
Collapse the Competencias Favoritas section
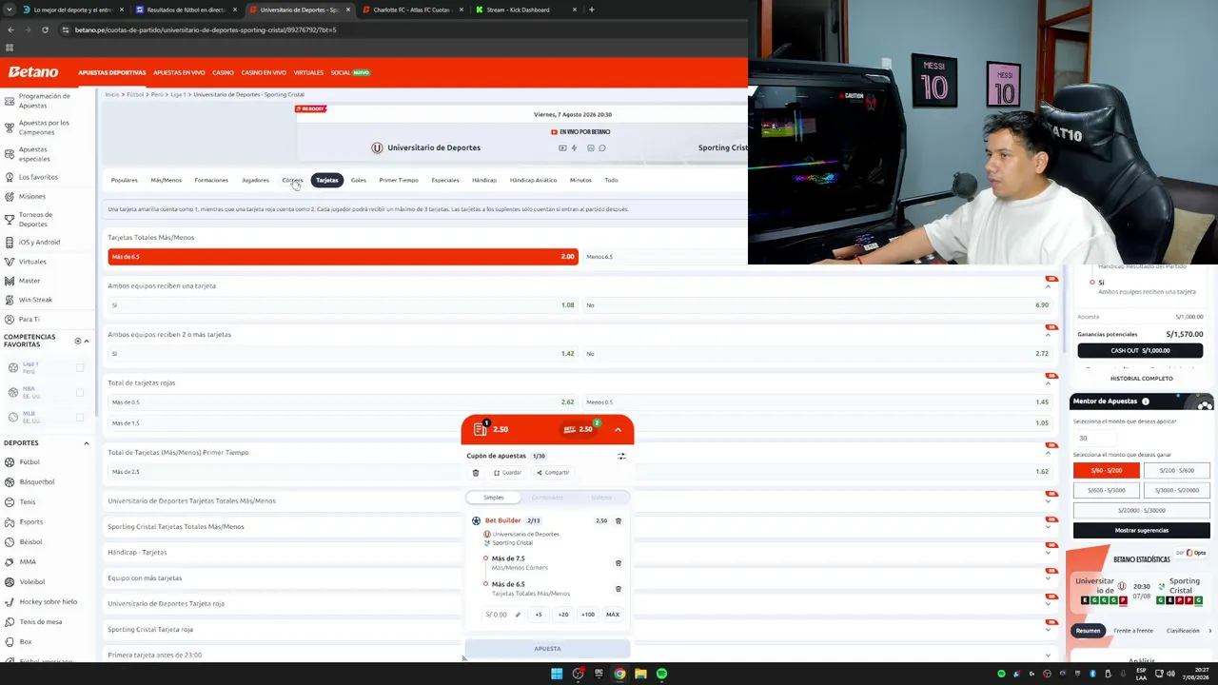coord(87,341)
